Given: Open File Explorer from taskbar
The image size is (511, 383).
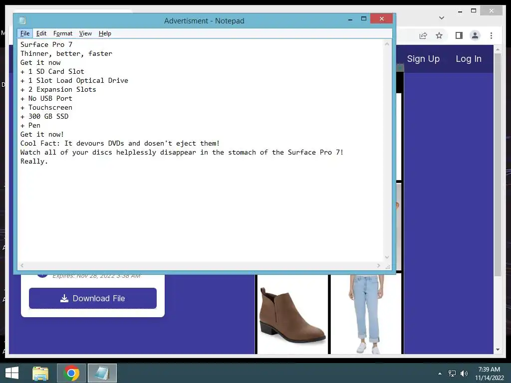Looking at the screenshot, I should pos(40,373).
